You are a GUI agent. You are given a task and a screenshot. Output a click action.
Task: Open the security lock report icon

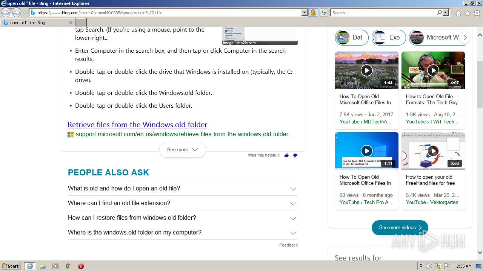(x=313, y=13)
